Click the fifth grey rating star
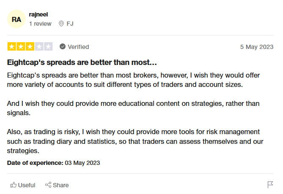This screenshot has height=194, width=283. (x=48, y=47)
